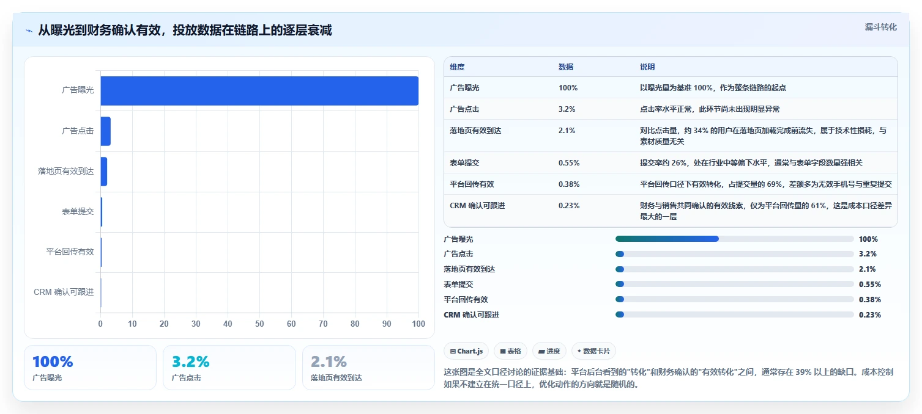The height and width of the screenshot is (414, 922).
Task: Click the 广告曝光 bar in the chart
Action: [x=259, y=91]
